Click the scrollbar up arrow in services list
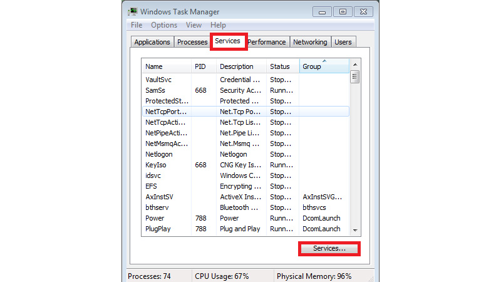This screenshot has height=282, width=501. pos(354,65)
